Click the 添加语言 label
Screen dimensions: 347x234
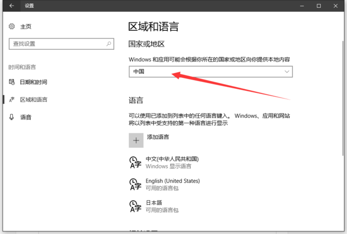(158, 137)
